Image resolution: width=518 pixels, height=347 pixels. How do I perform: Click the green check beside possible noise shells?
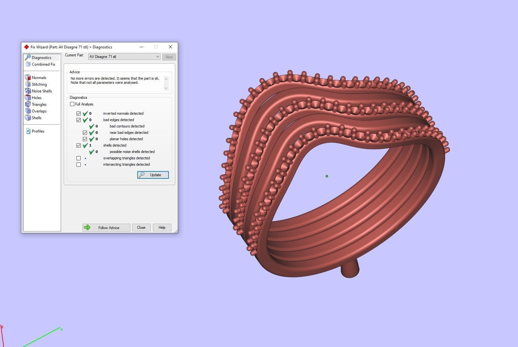coord(91,152)
